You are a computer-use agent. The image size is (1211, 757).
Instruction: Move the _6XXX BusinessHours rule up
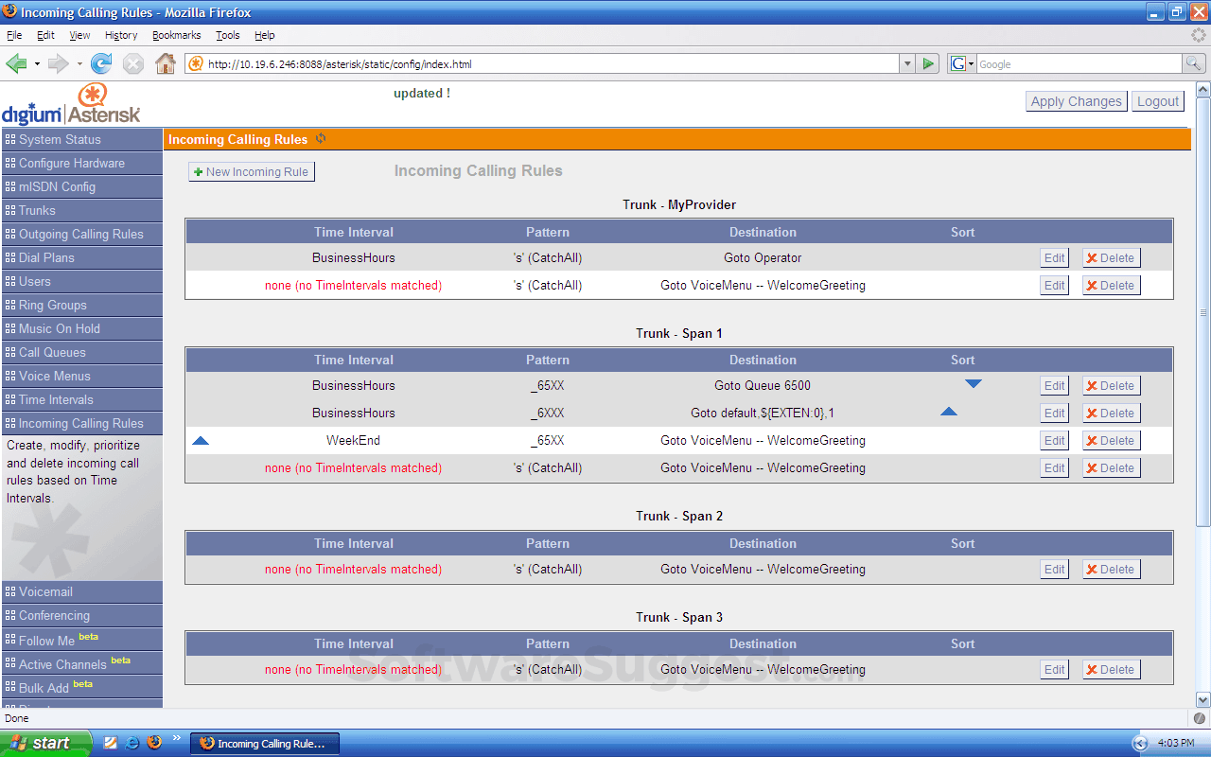click(x=949, y=412)
